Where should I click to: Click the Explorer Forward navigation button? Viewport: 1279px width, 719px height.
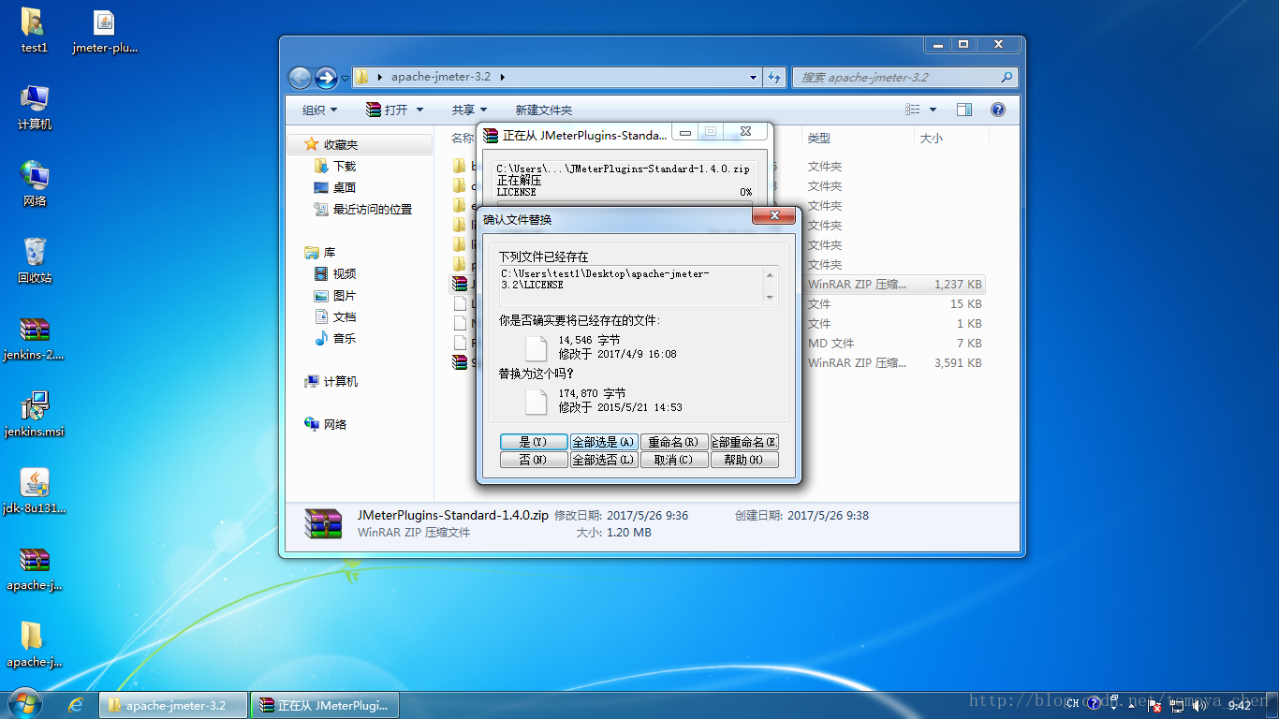coord(326,78)
